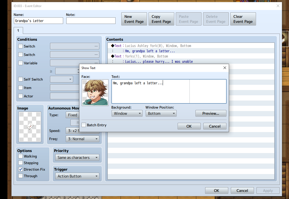Select the Yorks text command line
The image size is (289, 199).
[146, 56]
